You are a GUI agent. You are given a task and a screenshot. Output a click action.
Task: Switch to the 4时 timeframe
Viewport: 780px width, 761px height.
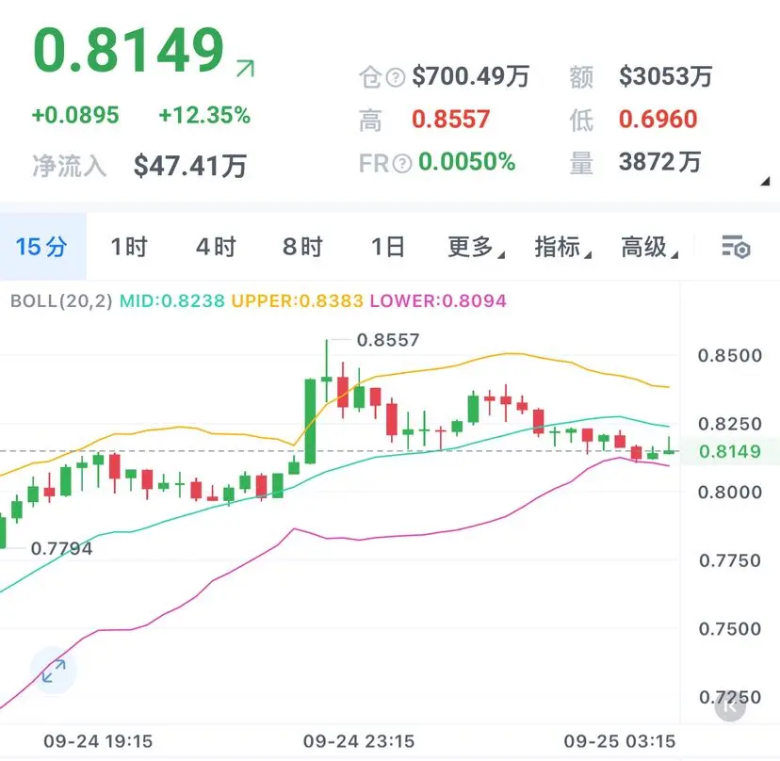tap(216, 247)
